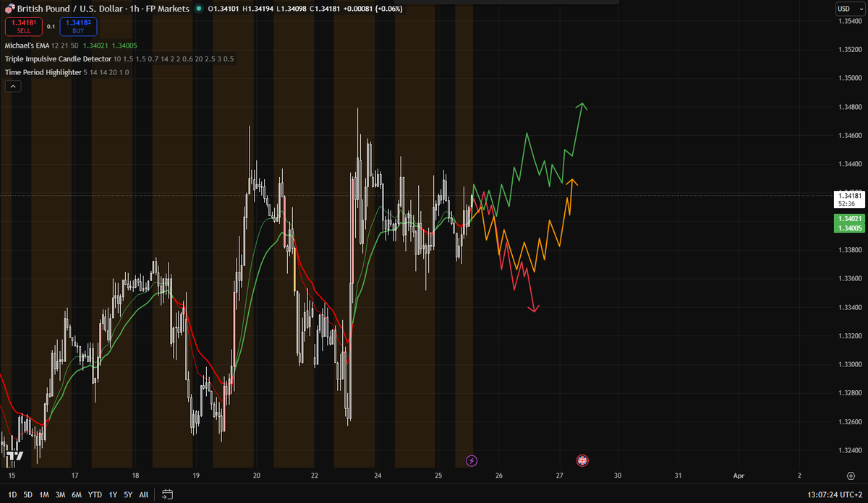The height and width of the screenshot is (503, 868).
Task: Click the BUY 1.34182 button
Action: click(x=78, y=27)
